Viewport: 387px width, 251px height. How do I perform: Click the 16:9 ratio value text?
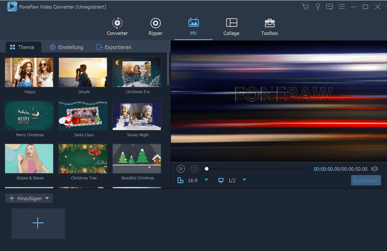[x=193, y=181]
